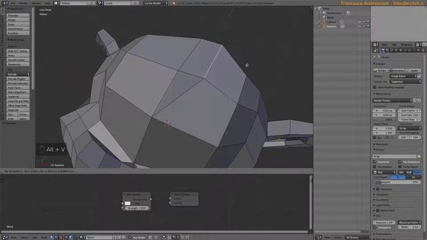
Task: Open the Window menu
Action: click(x=36, y=3)
